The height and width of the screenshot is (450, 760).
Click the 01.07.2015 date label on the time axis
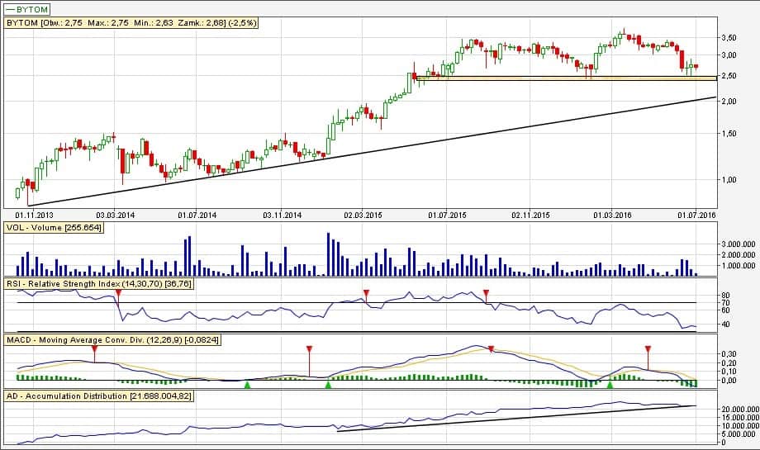point(448,215)
